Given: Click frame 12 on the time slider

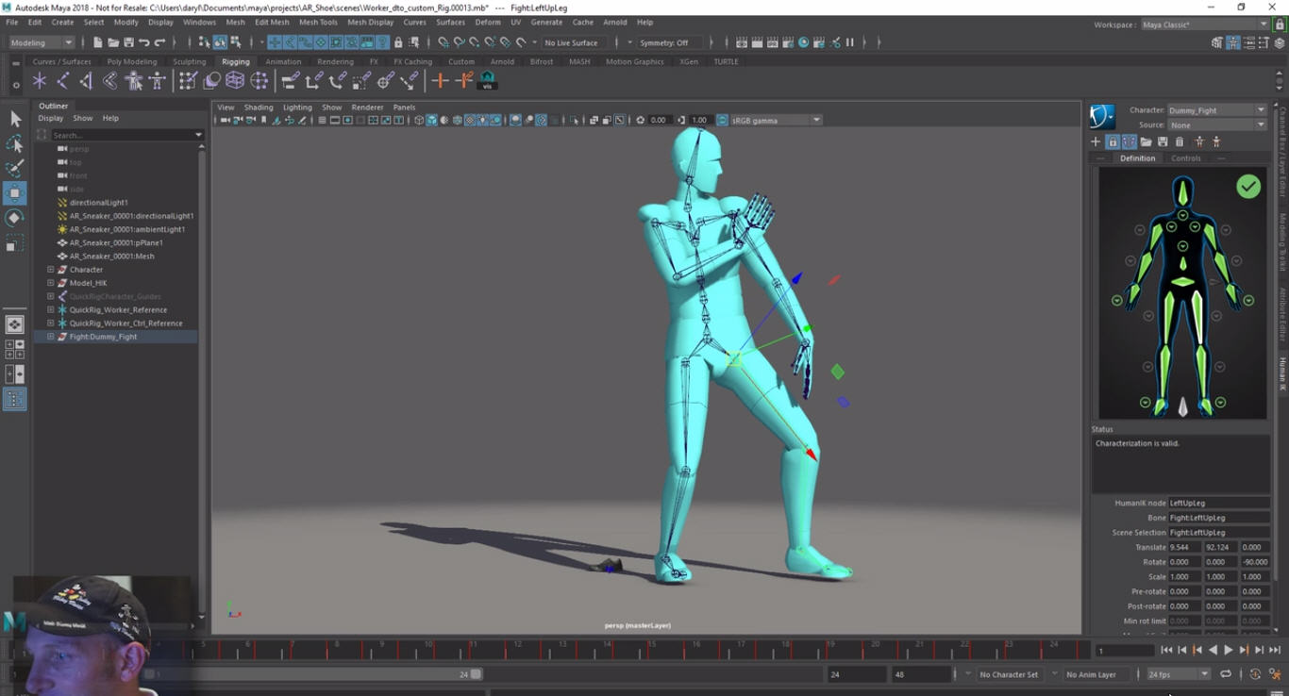Looking at the screenshot, I should (x=517, y=648).
